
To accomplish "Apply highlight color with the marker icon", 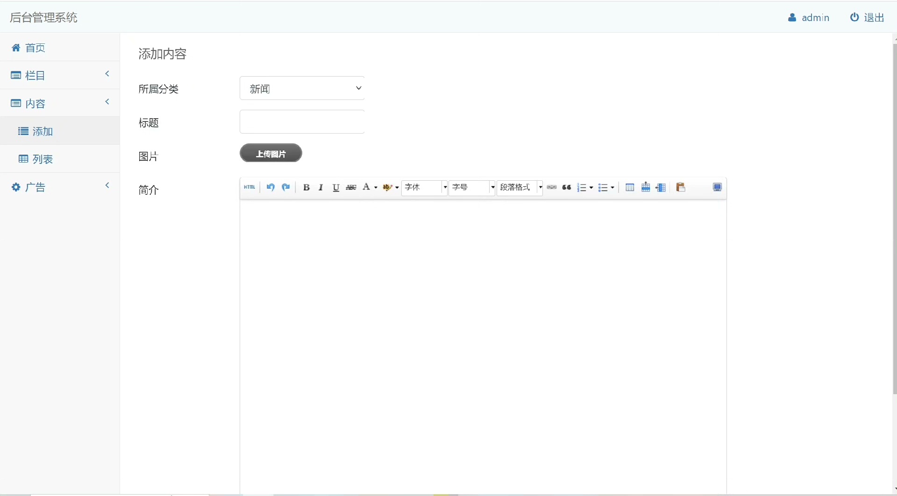I will [x=387, y=187].
